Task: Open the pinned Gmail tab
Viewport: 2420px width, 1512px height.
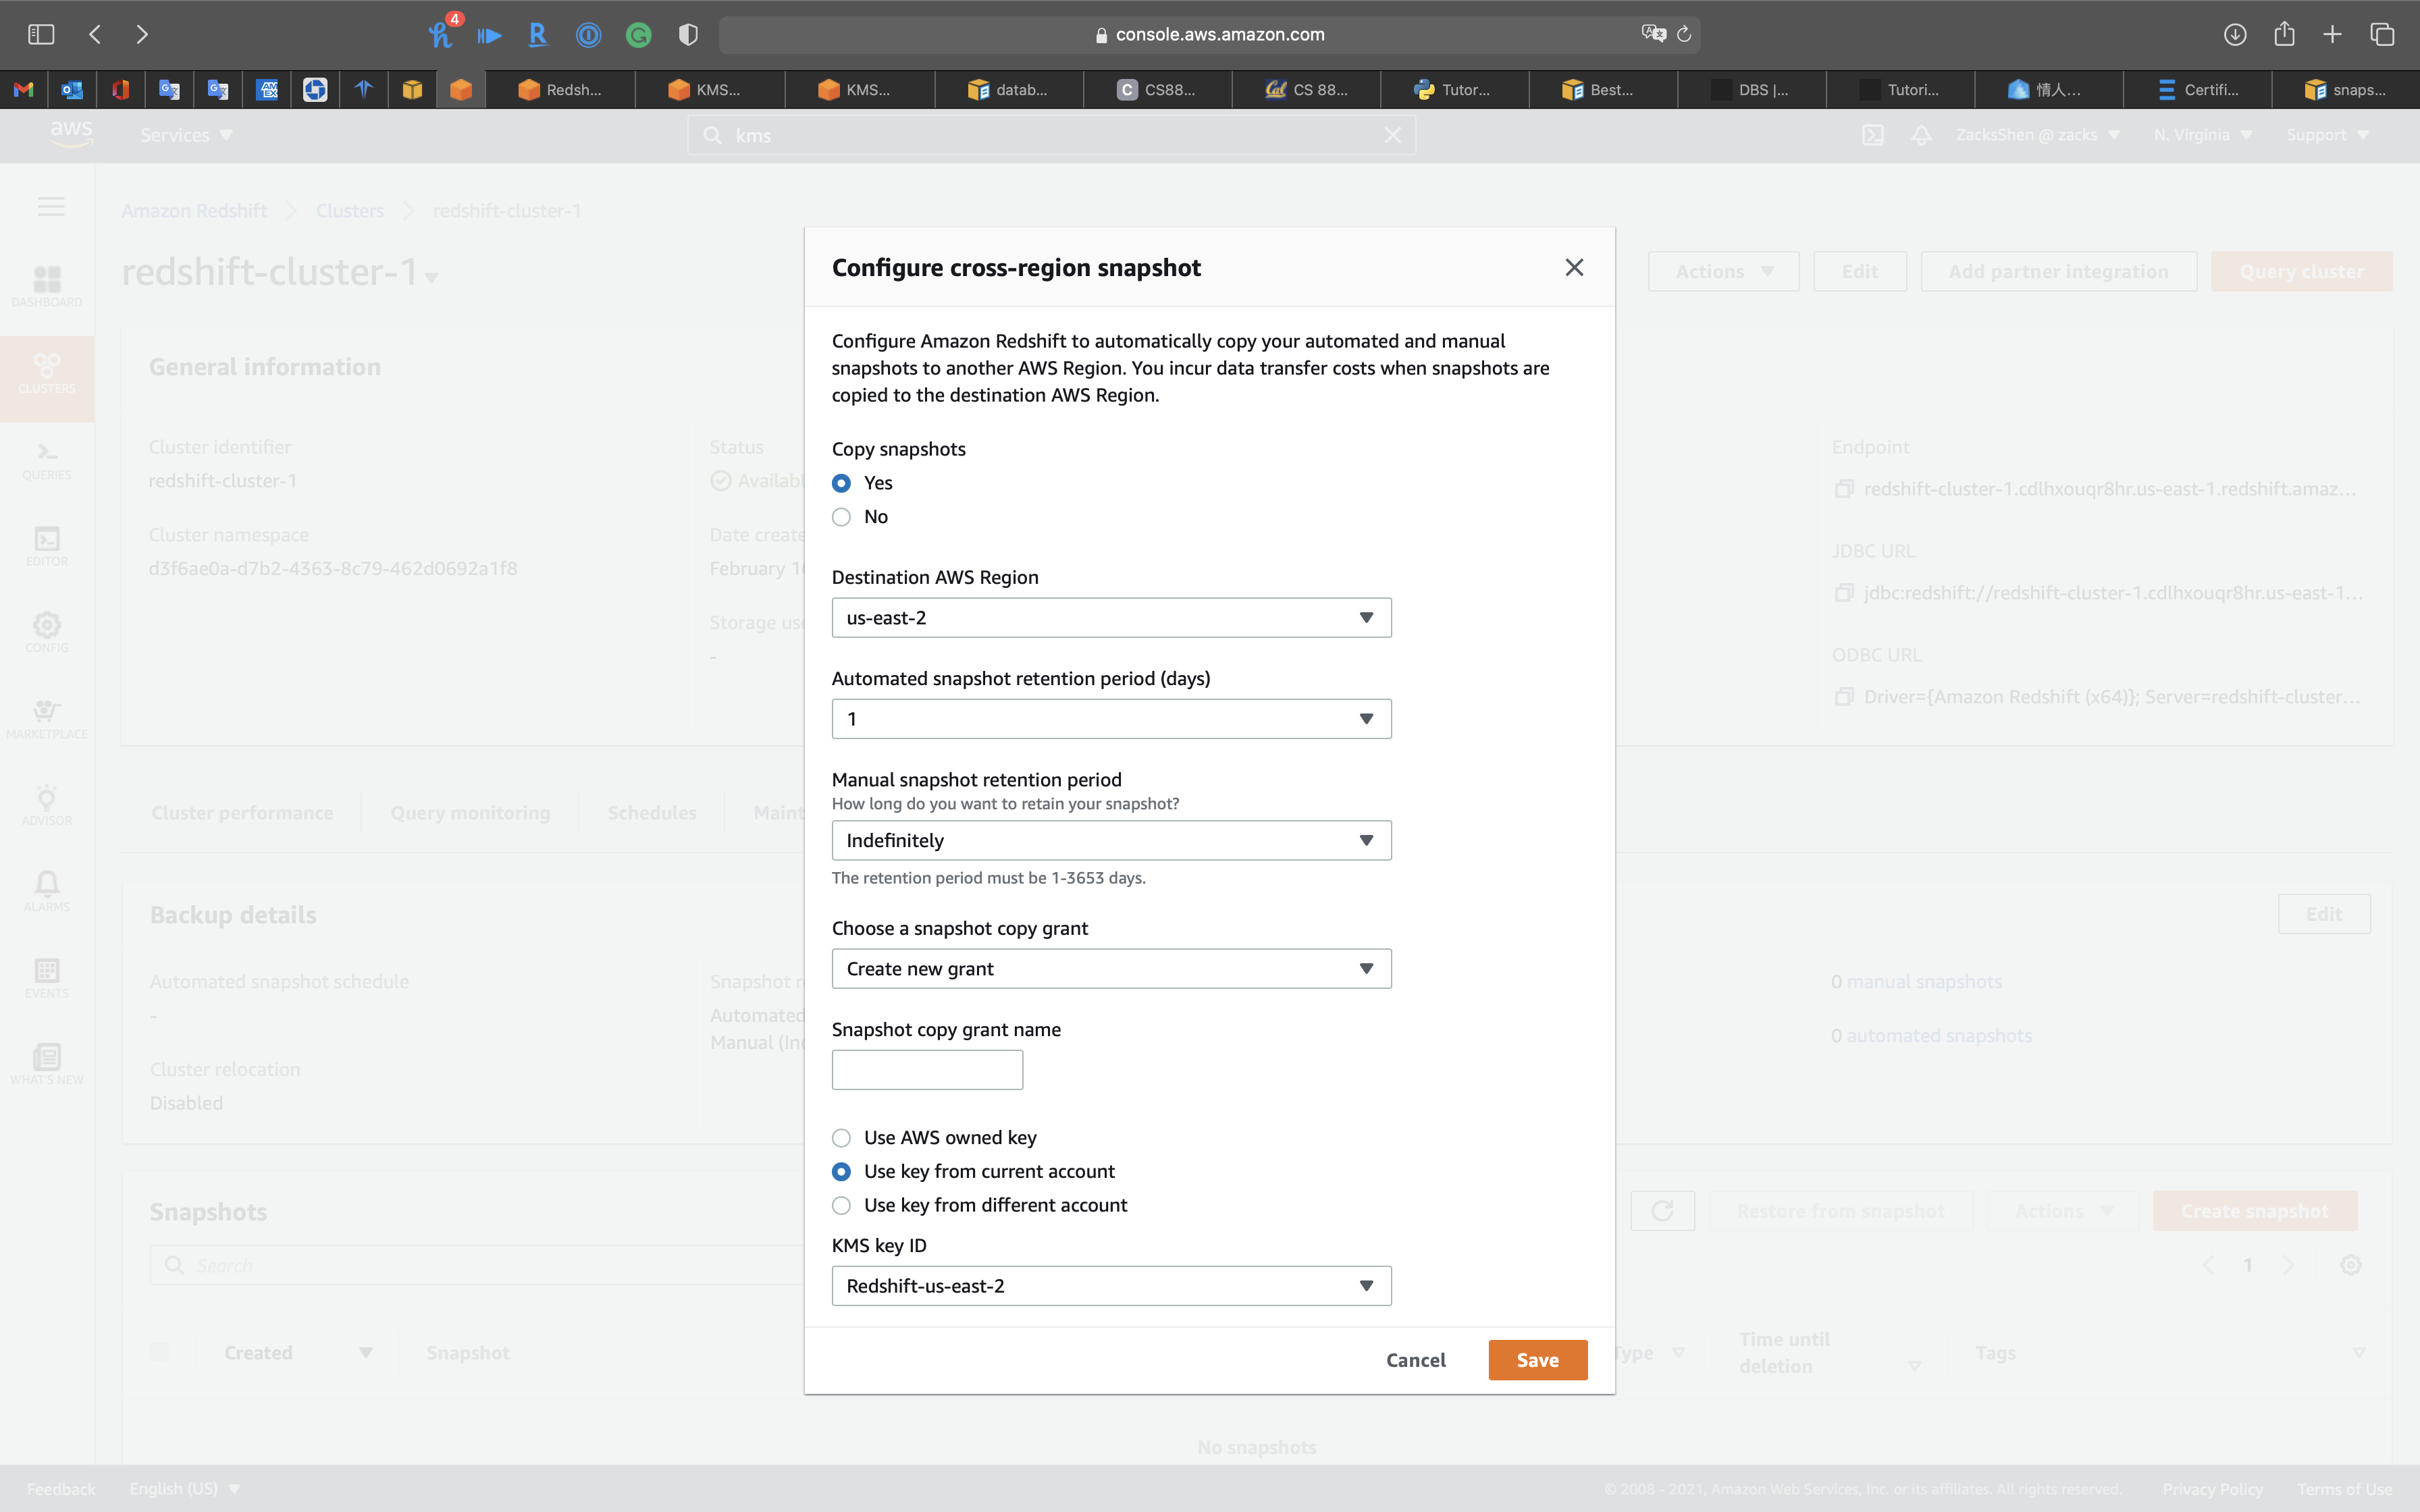Action: pos(24,90)
